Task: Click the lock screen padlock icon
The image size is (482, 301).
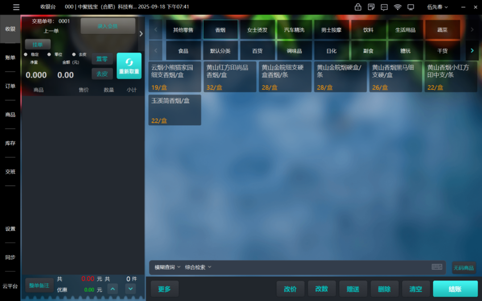Action: coord(358,7)
